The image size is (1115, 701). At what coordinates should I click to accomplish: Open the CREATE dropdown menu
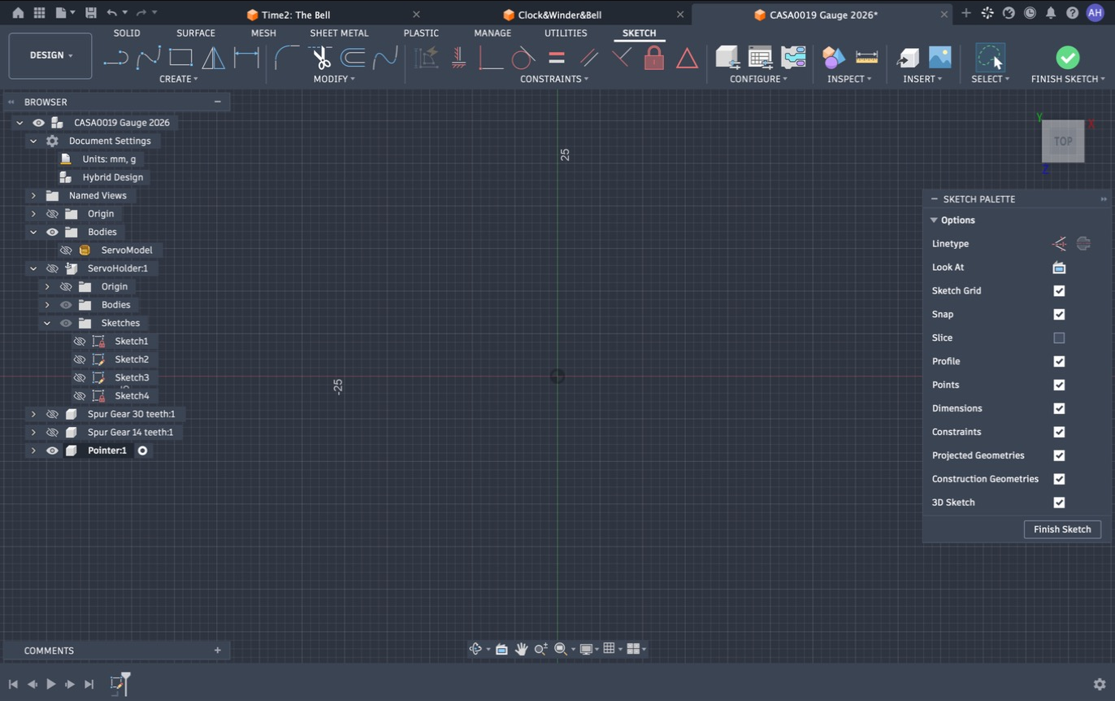(x=179, y=79)
